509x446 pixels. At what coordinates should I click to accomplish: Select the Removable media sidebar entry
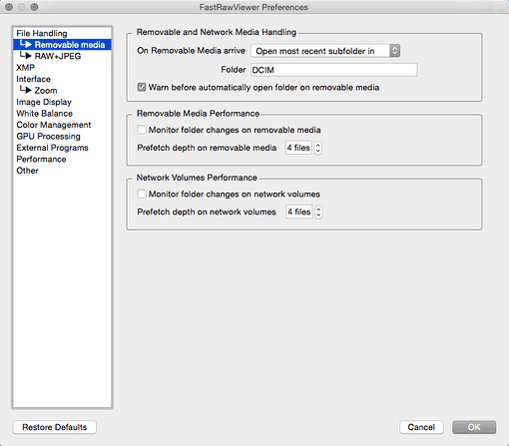(62, 45)
